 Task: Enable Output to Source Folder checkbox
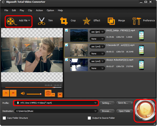coord(89,118)
